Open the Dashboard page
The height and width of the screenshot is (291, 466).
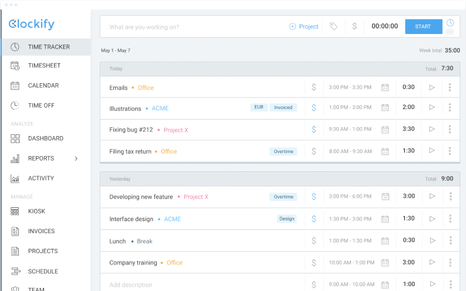[x=46, y=139]
